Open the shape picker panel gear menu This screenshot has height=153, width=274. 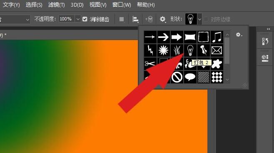[x=239, y=35]
